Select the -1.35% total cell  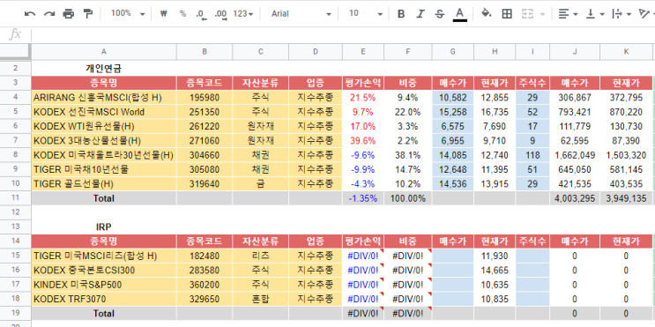pos(363,198)
